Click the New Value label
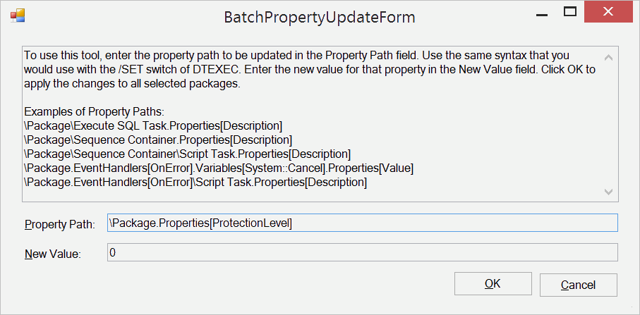The image size is (640, 315). click(x=53, y=254)
